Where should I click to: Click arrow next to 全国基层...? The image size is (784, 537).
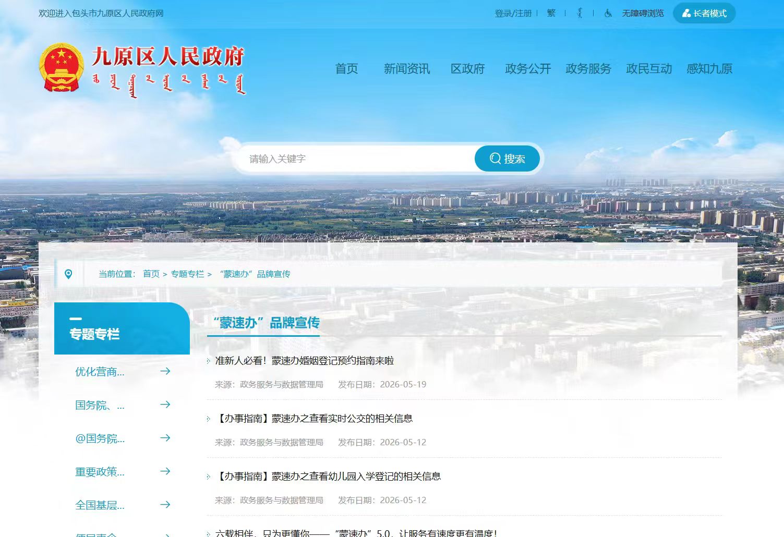(x=165, y=505)
